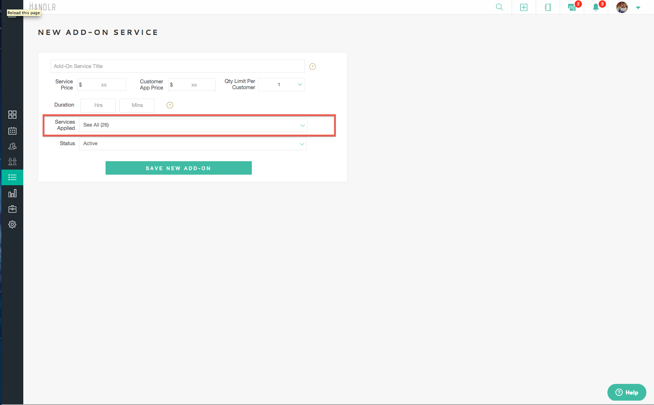Open the calendar icon in sidebar
654x405 pixels.
pyautogui.click(x=12, y=131)
